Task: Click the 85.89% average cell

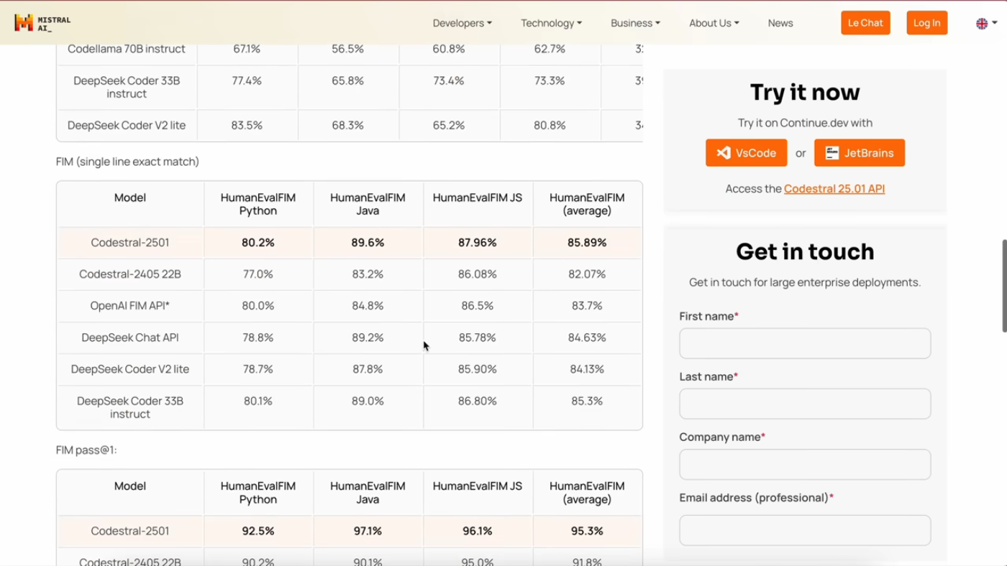Action: (x=587, y=243)
